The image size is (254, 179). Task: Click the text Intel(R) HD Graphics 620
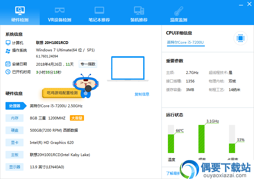pyautogui.click(x=52, y=143)
